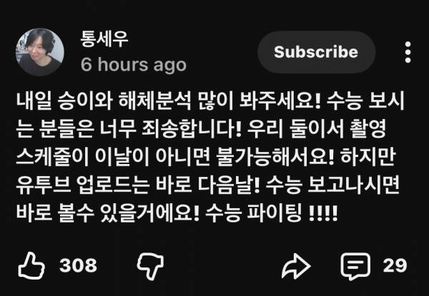Open comments via speech bubble icon
Screen dimensions: 429x296
pyautogui.click(x=355, y=266)
